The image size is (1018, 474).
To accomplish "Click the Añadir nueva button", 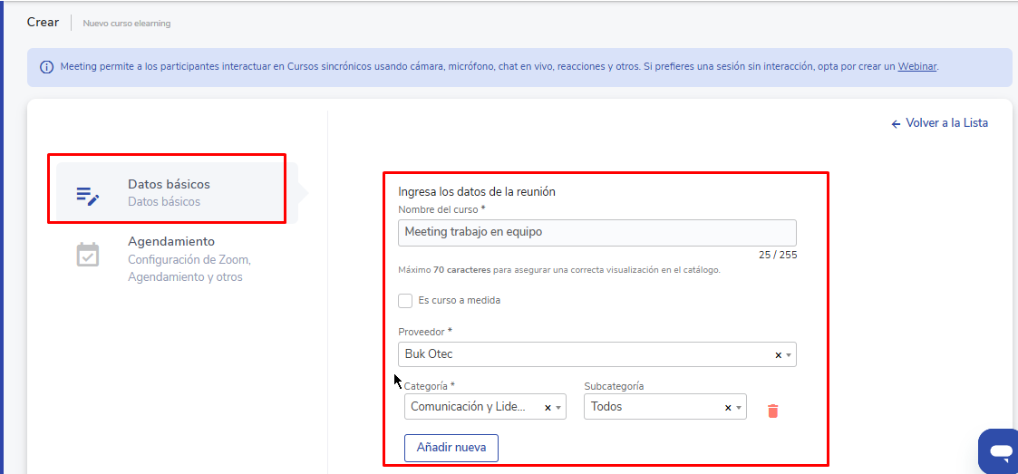I will pos(451,448).
